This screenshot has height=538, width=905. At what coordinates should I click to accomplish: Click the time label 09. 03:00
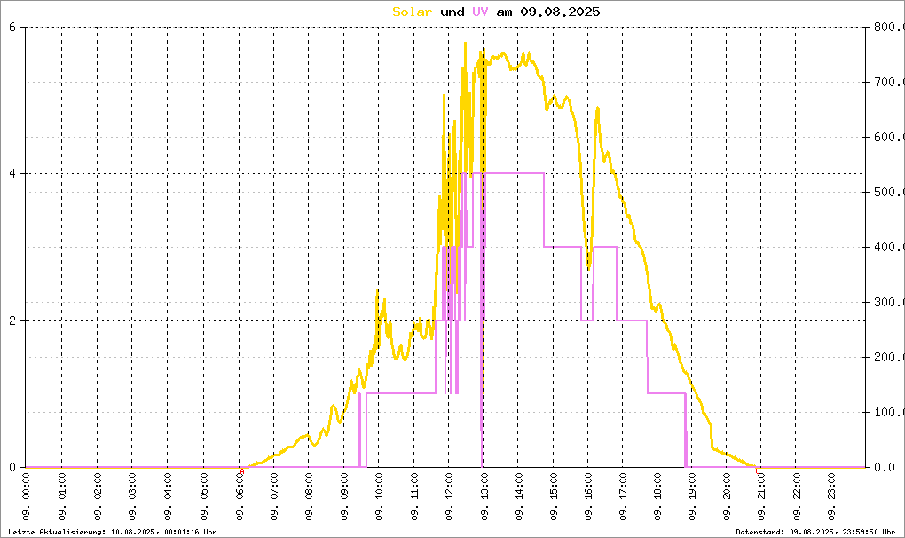click(x=132, y=496)
